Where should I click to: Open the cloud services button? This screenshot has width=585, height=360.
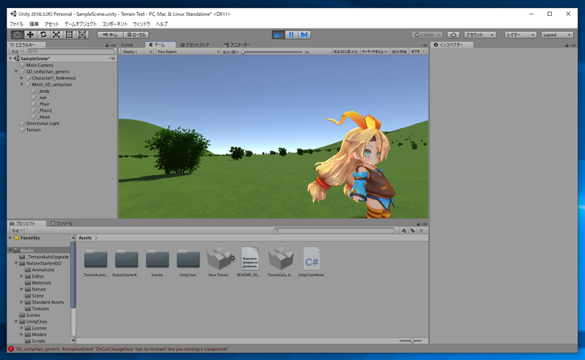coord(453,34)
